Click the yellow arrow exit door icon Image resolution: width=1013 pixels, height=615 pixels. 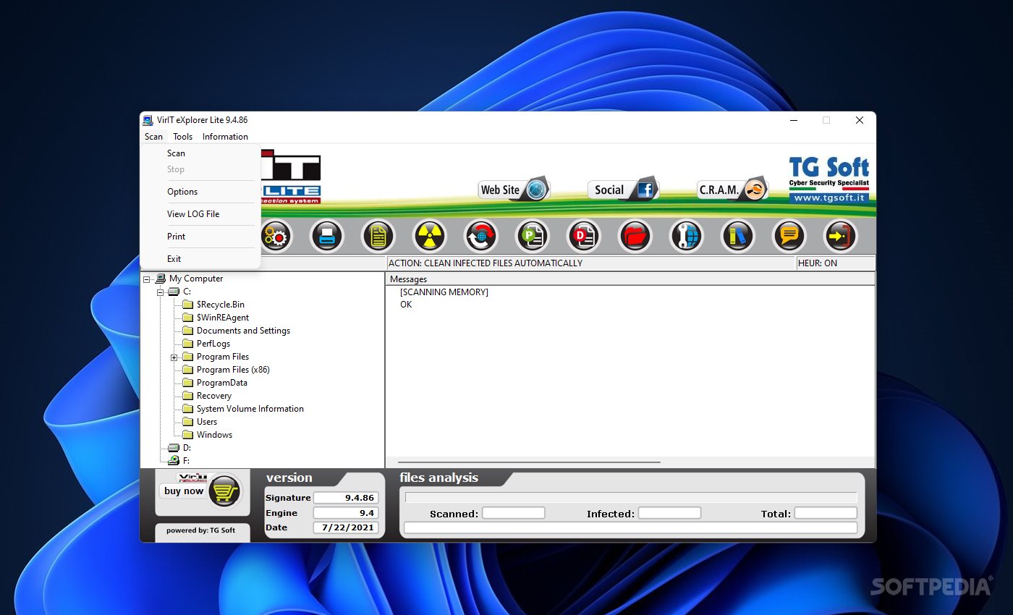(x=841, y=236)
